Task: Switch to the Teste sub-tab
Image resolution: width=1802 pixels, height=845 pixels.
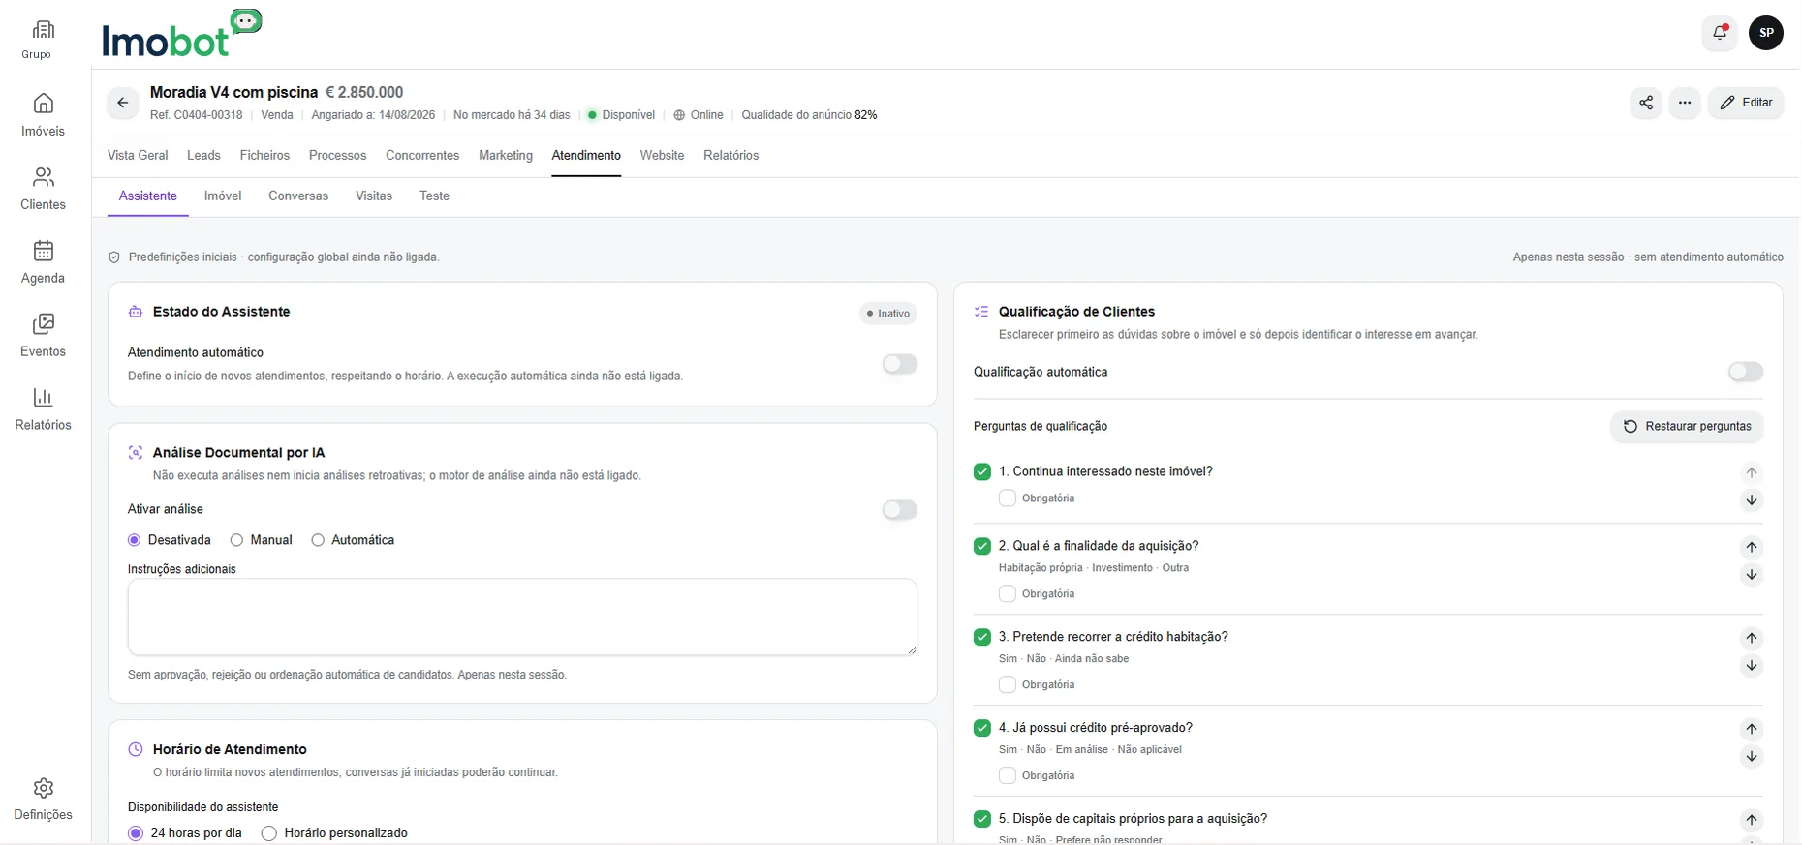Action: point(434,196)
